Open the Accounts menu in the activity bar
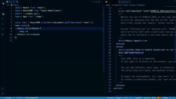The width and height of the screenshot is (176, 99). pos(3,89)
